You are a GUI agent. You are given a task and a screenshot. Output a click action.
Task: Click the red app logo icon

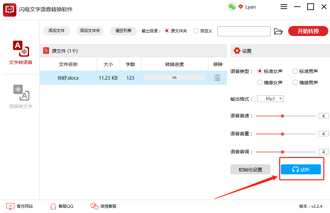10,10
